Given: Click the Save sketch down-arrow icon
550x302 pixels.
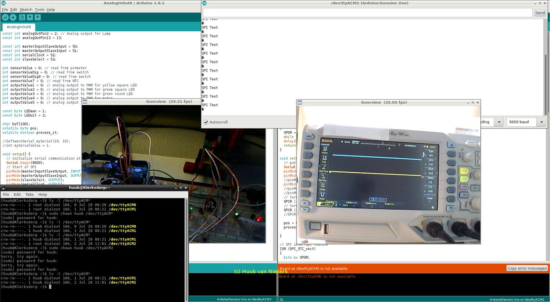Looking at the screenshot, I should tap(38, 17).
